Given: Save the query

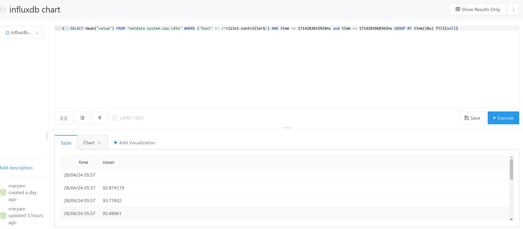Looking at the screenshot, I should coord(472,118).
